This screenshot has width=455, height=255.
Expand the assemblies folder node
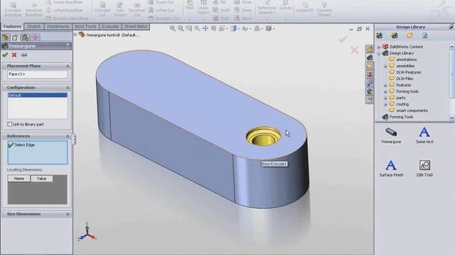pos(385,66)
